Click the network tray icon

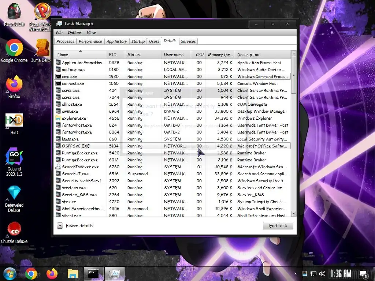pyautogui.click(x=313, y=274)
